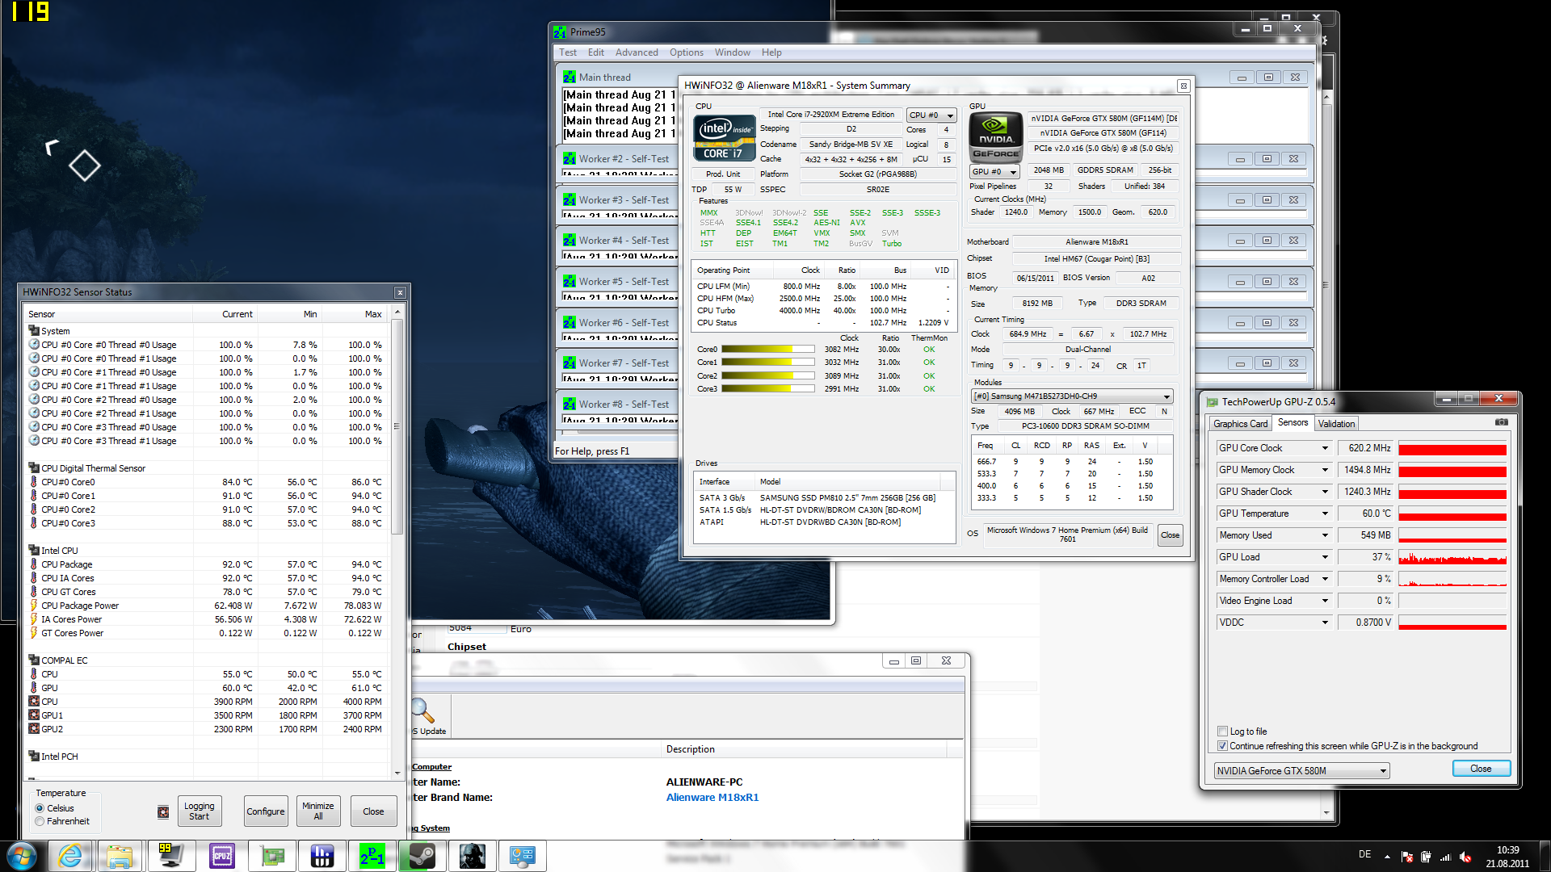Click the Worker #2 Self-Test window icon
1551x872 pixels.
coord(570,159)
